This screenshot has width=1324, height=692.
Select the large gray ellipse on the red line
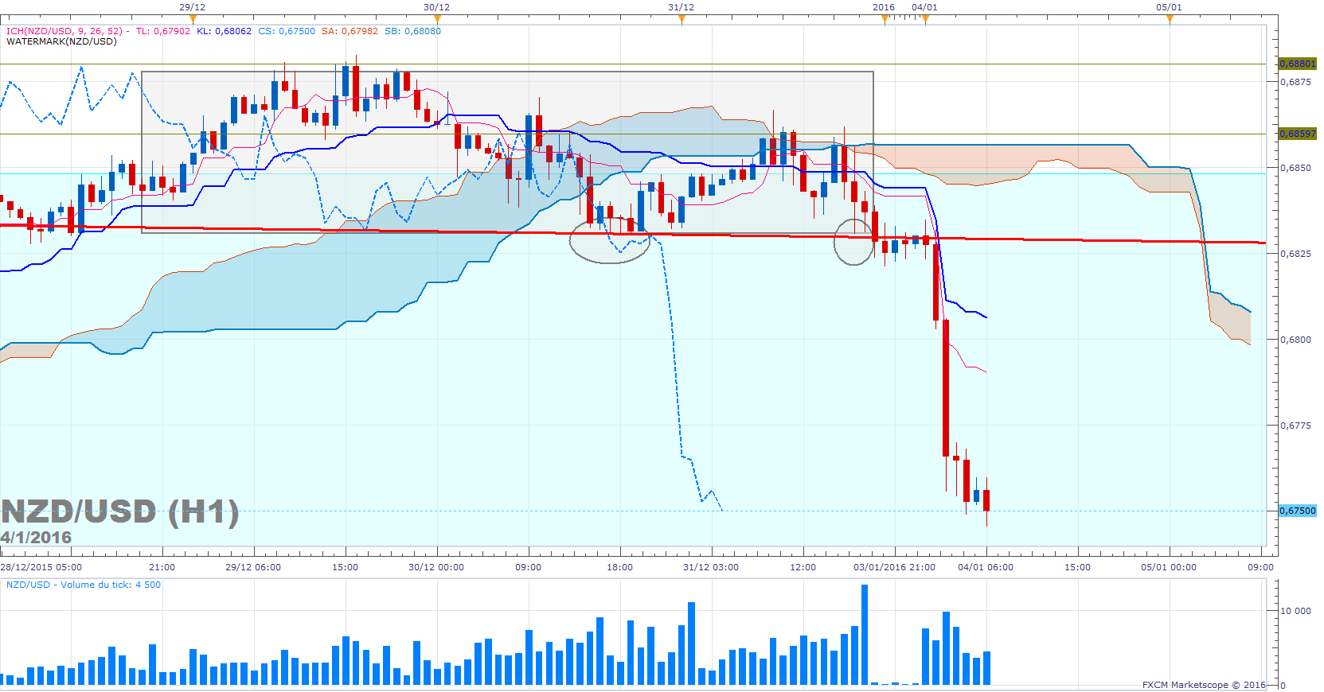coord(611,241)
